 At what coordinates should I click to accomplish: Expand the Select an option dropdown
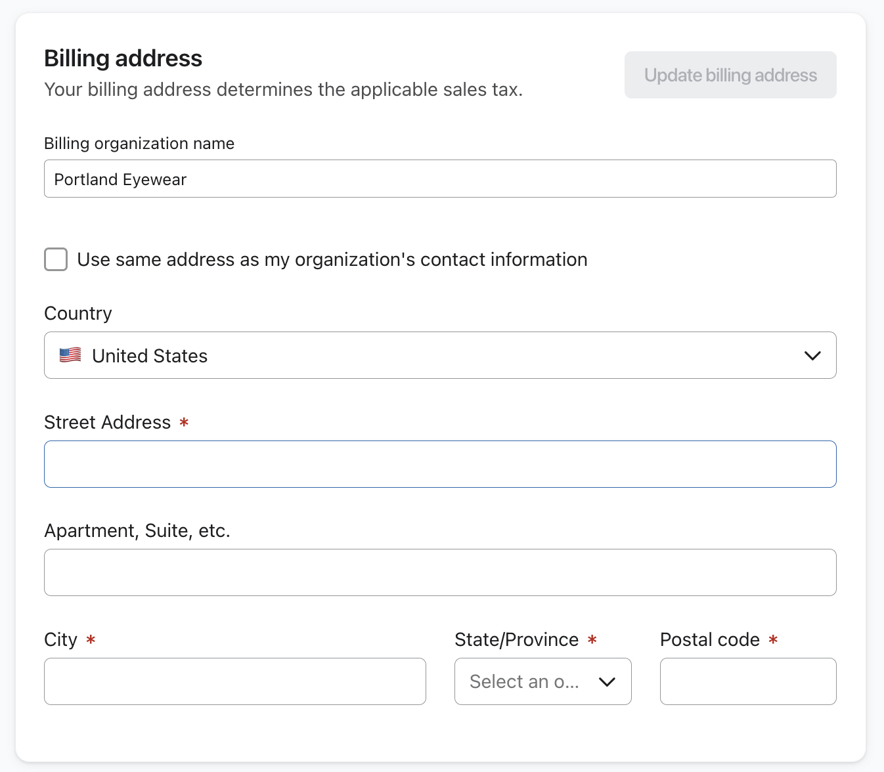click(542, 681)
